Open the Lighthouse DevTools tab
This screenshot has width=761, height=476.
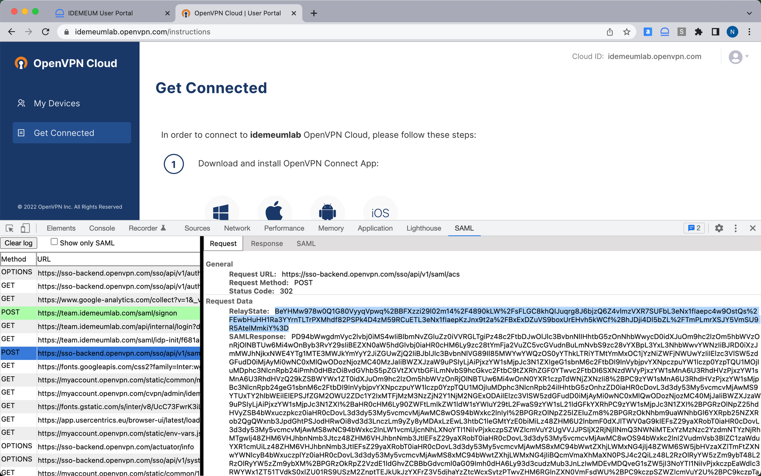(424, 228)
